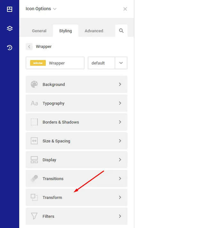203x228 pixels.
Task: Expand Borders & Shadows chevron
Action: coord(120,122)
